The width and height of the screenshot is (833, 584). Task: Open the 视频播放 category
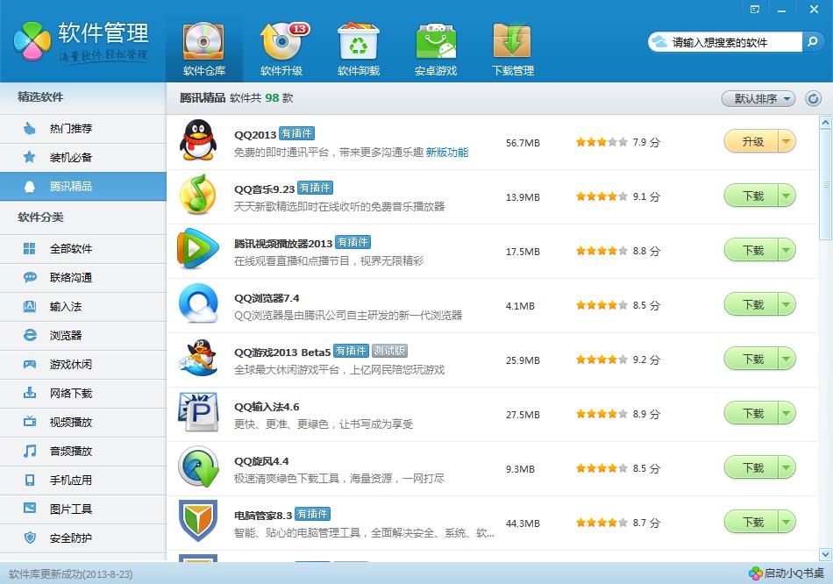pos(83,423)
